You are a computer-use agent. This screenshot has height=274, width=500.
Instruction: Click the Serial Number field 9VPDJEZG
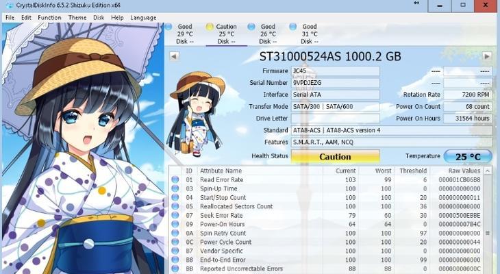(335, 83)
